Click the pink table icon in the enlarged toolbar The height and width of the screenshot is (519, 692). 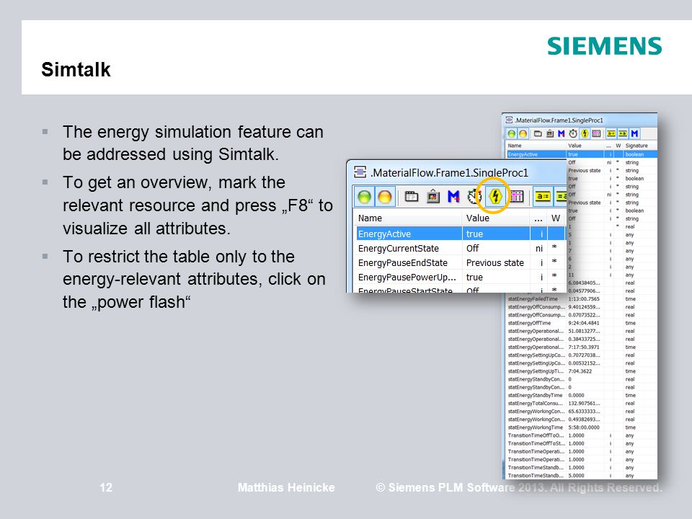tap(517, 196)
